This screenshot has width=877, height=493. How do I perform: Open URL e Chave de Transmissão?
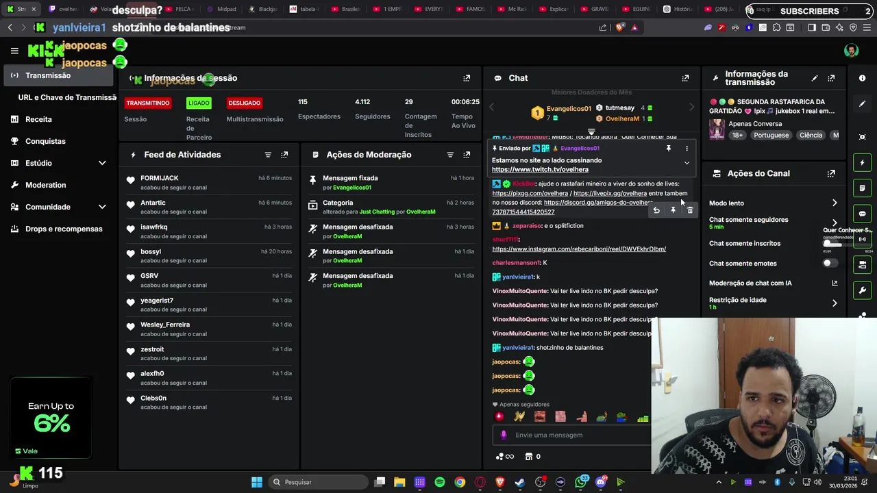point(67,97)
